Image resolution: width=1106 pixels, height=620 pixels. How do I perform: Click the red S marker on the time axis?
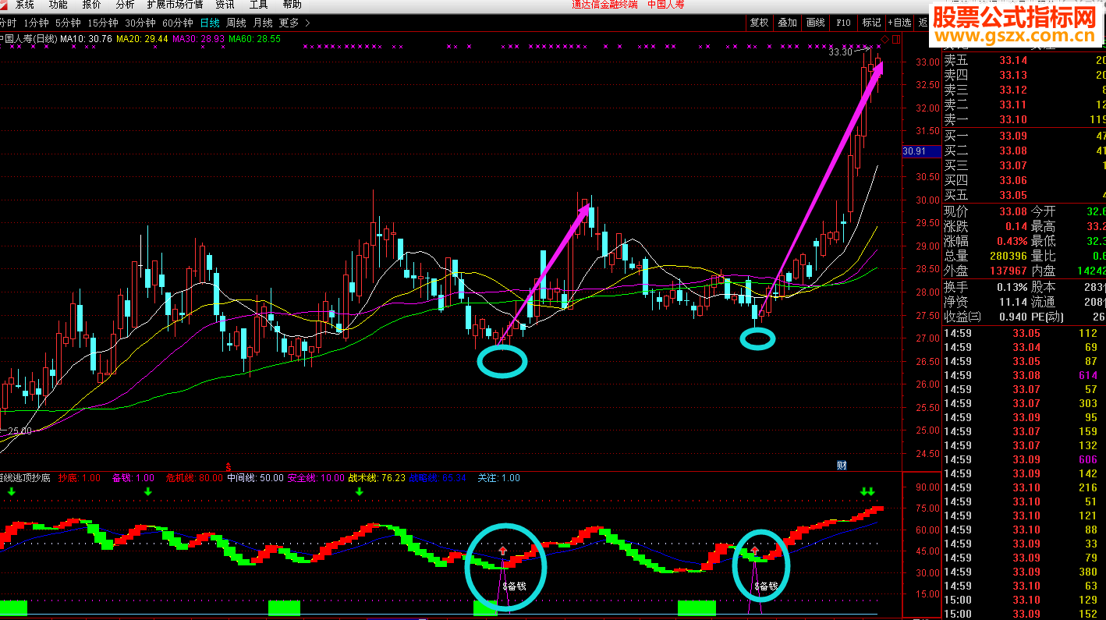point(229,466)
